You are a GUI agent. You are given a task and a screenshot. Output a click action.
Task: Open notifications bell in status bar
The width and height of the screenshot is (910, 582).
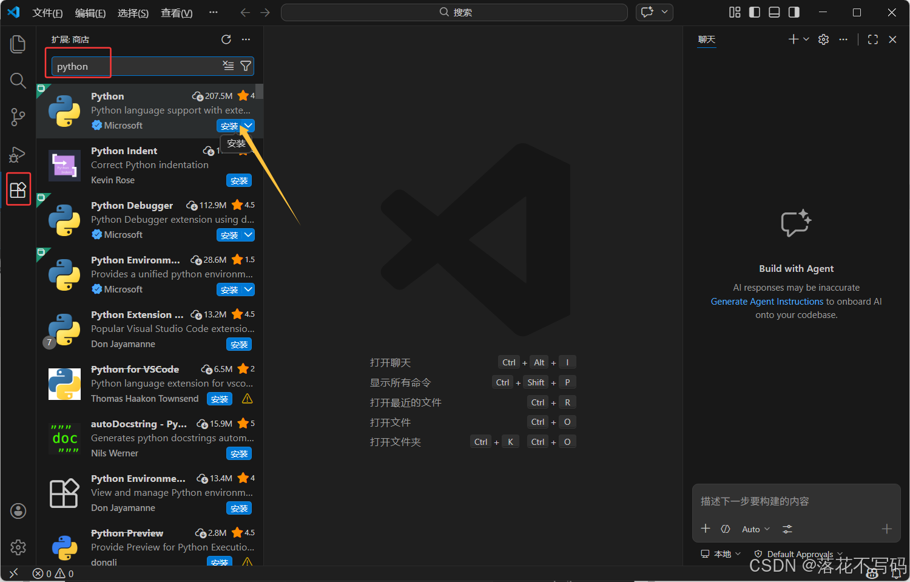pos(897,574)
